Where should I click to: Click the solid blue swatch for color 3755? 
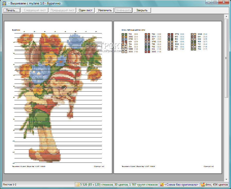coord(126,39)
